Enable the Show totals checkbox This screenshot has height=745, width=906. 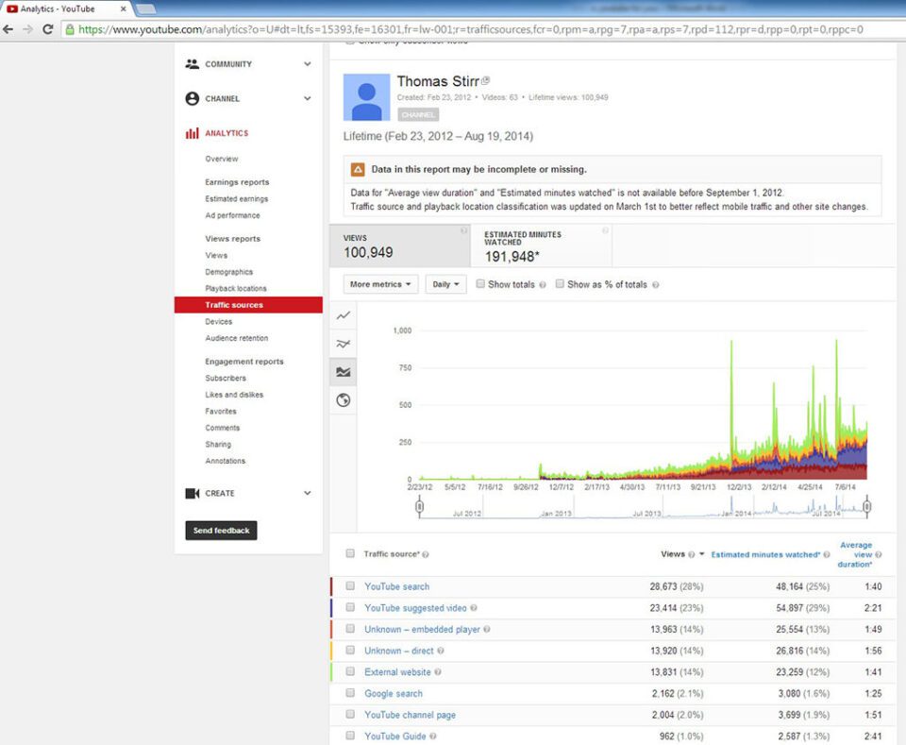tap(480, 284)
